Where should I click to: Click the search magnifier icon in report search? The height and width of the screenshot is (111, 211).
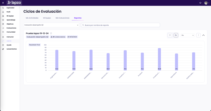[83, 25]
